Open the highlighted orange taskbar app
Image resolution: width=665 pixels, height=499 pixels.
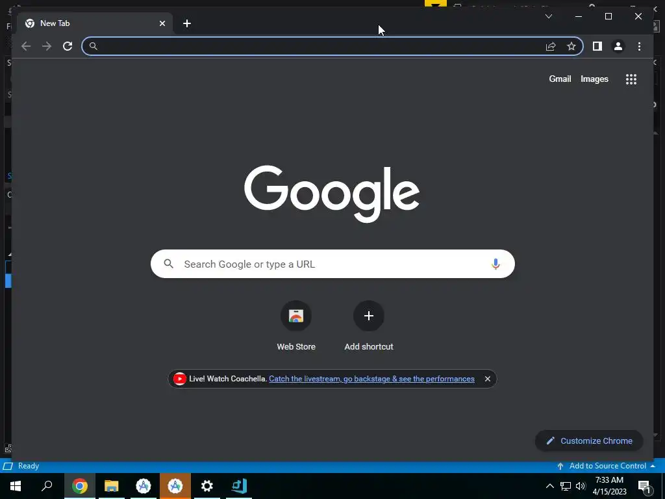point(175,486)
